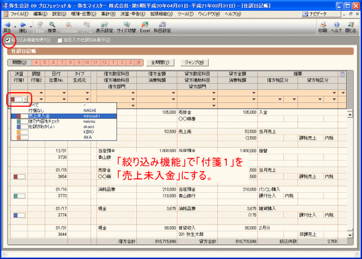Viewport: 362px width, 259px height.
Task: Click the サイズ切替 size switch icon
Action: (126, 25)
